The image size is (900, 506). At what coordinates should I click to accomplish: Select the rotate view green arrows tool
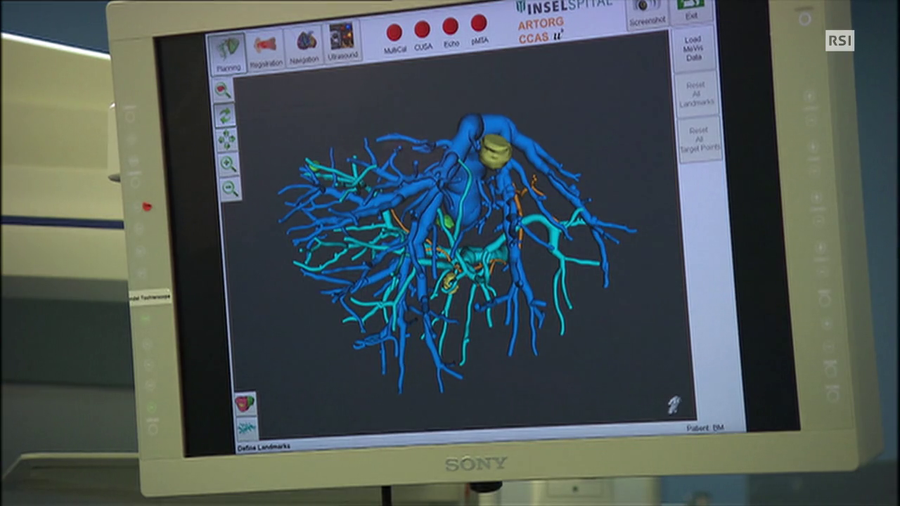click(225, 115)
